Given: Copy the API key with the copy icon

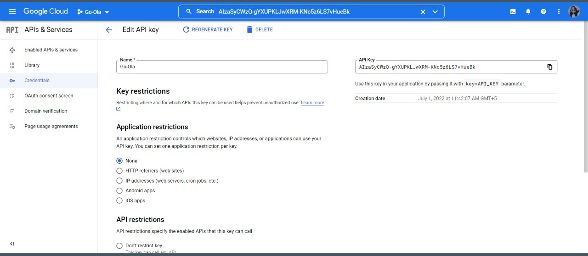Looking at the screenshot, I should pyautogui.click(x=550, y=67).
